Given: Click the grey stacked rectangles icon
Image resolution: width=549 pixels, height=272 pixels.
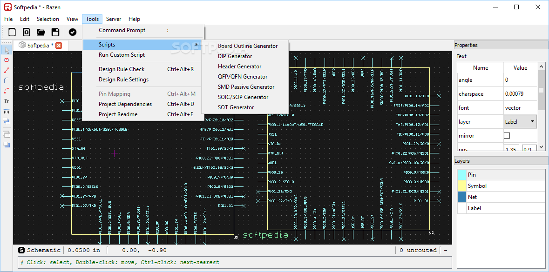Looking at the screenshot, I should click(x=7, y=134).
